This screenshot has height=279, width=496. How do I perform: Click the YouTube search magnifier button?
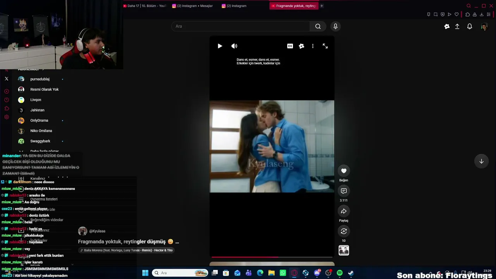point(318,26)
